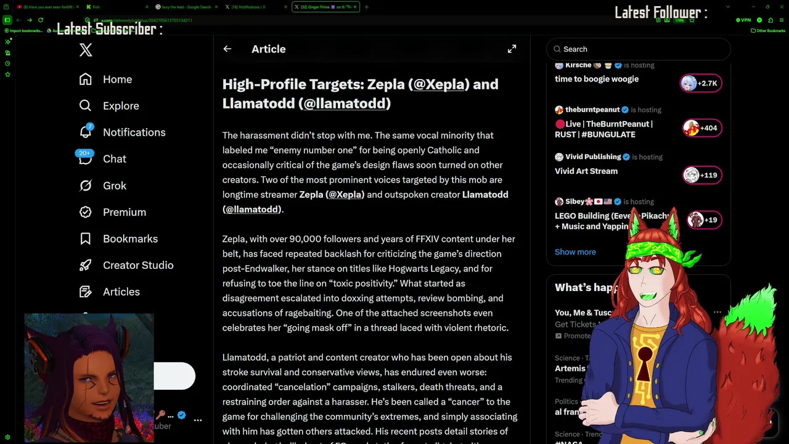
Task: Bookmark this page with the star icon
Action: (x=692, y=20)
